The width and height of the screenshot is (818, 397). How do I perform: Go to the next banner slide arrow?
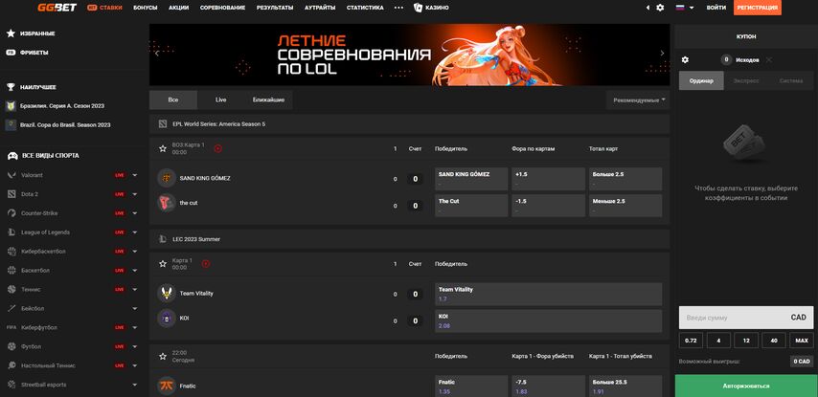[663, 54]
